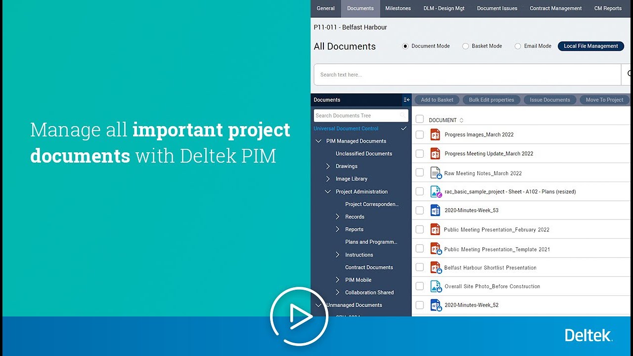The image size is (633, 356).
Task: Select Unclassified Documents in tree
Action: (x=364, y=154)
